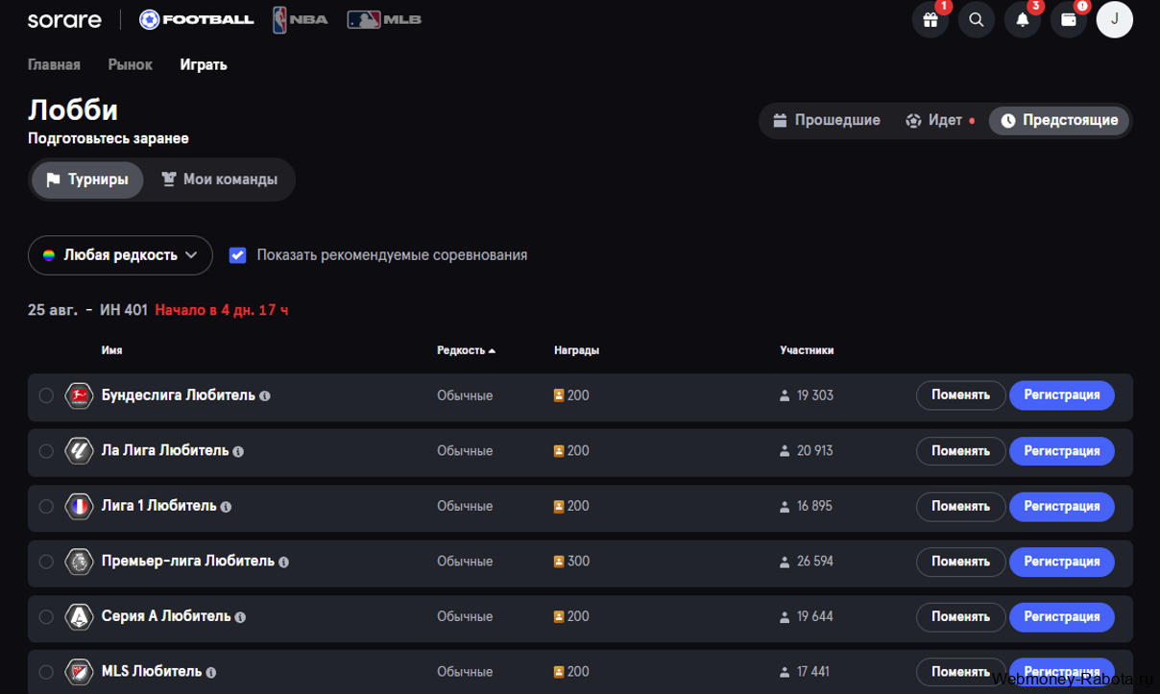Screen dimensions: 1160x694
Task: Click the Bundesliga league logo
Action: [79, 395]
